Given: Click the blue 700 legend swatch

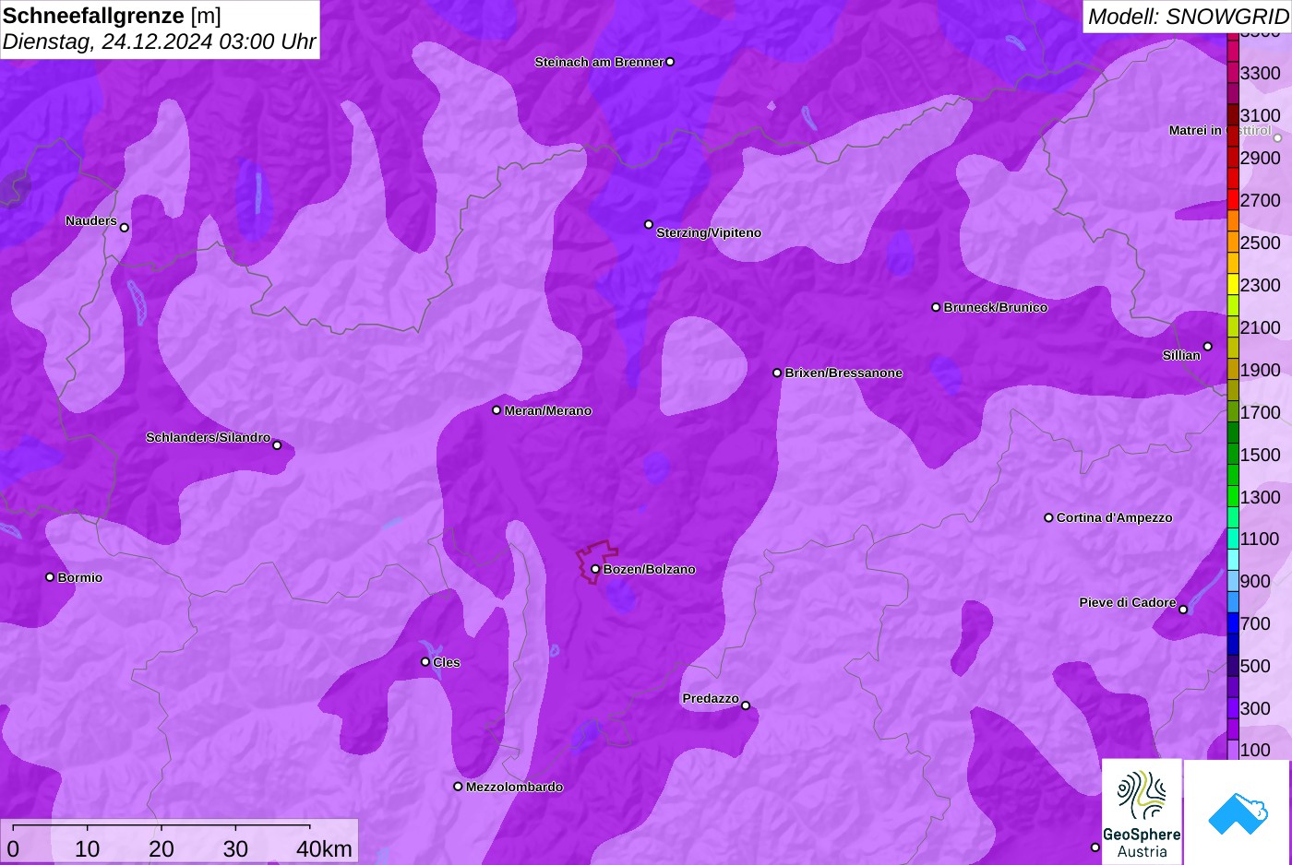Looking at the screenshot, I should click(1233, 624).
